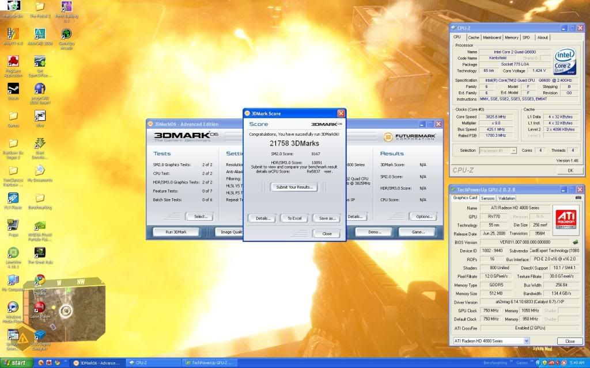590x368 pixels.
Task: Click the Intel Core 2 logo in CPU-Z
Action: [565, 61]
